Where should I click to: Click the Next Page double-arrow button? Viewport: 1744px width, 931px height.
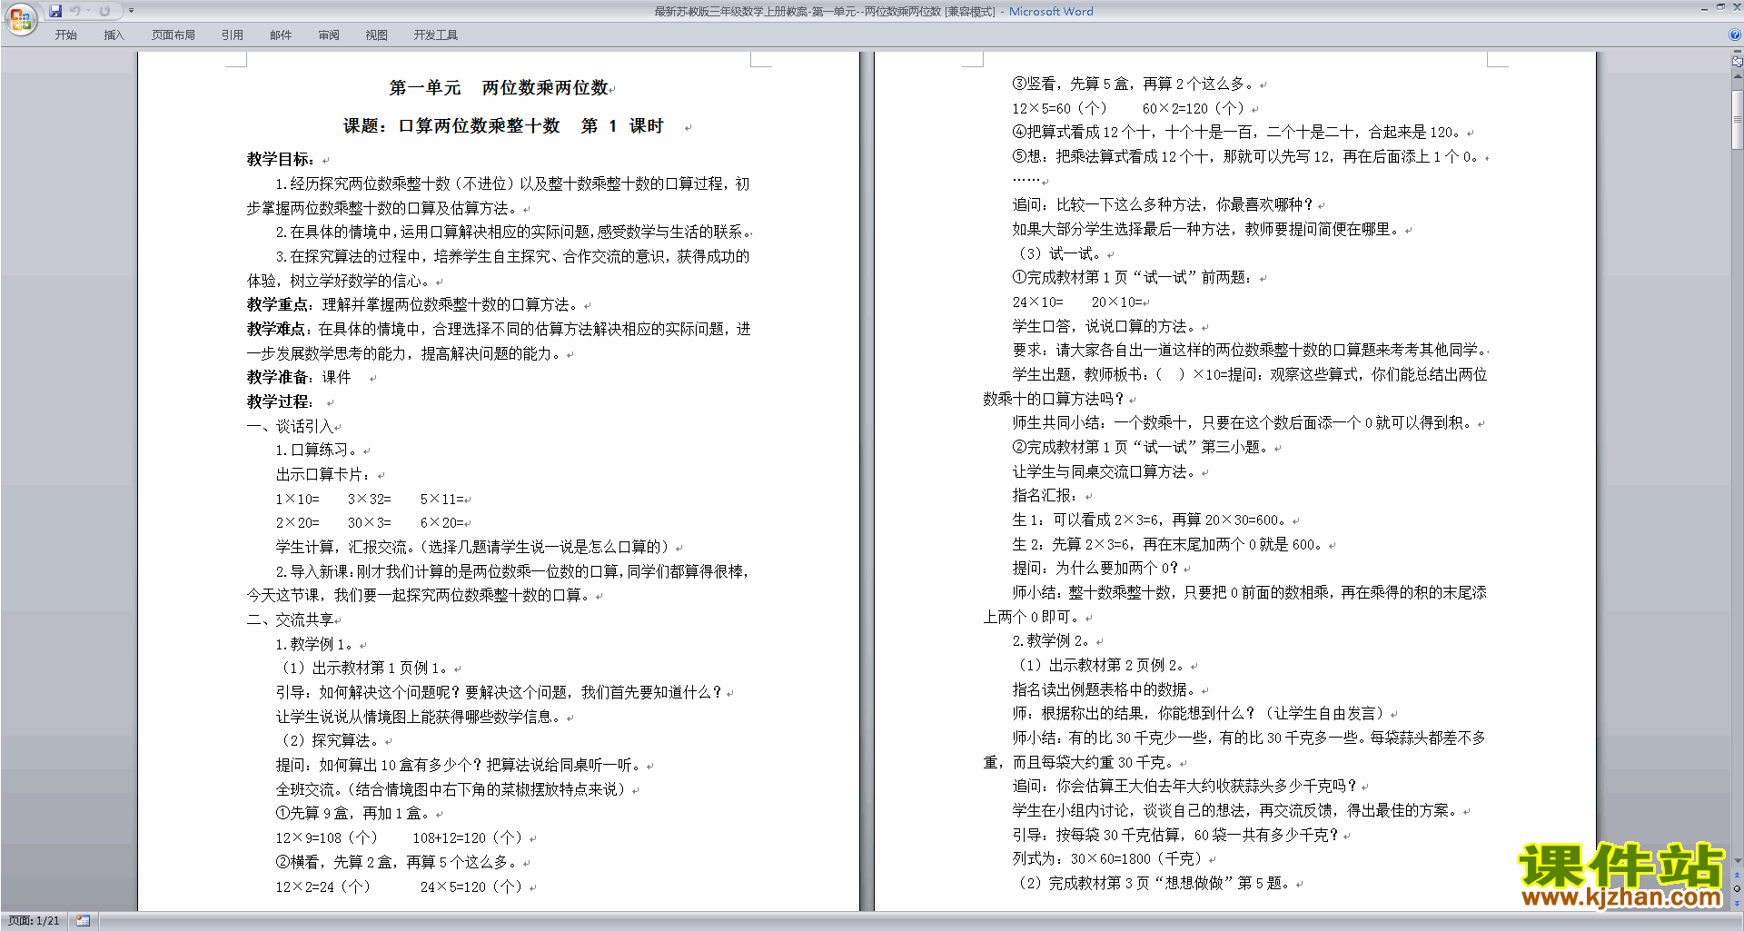tap(1737, 903)
